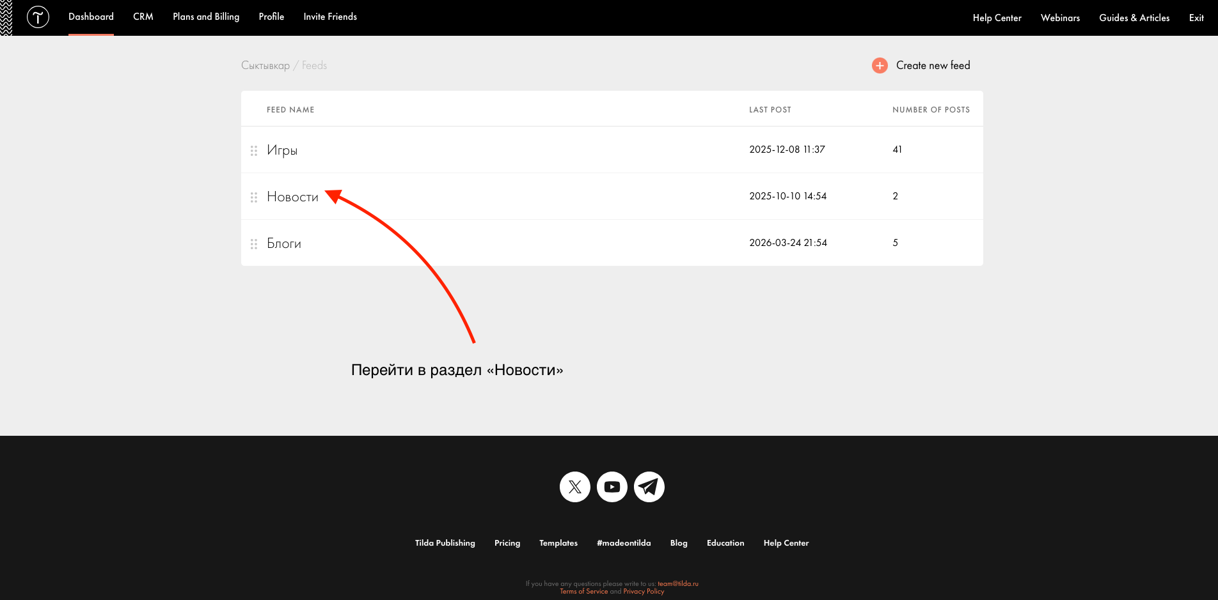1218x600 pixels.
Task: Click the drag handle beside Игры feed
Action: pyautogui.click(x=254, y=151)
